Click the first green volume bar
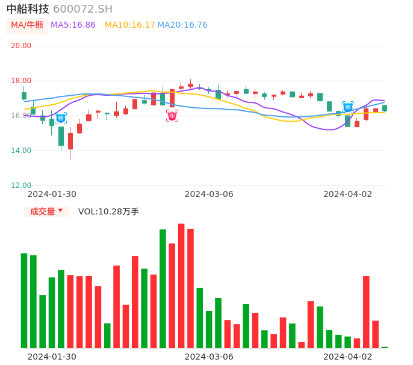Image resolution: width=413 pixels, height=365 pixels. click(24, 301)
